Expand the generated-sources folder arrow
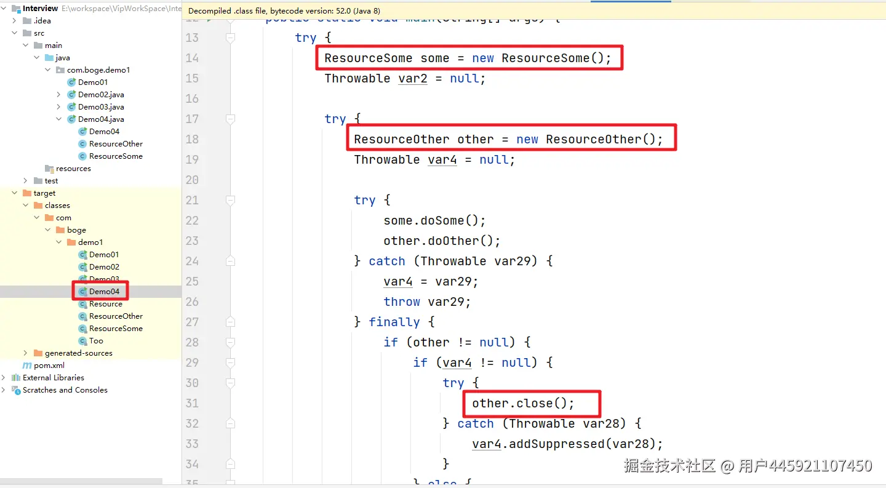886x488 pixels. click(x=26, y=353)
